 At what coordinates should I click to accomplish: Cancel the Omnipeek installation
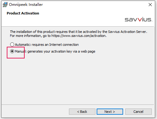[139, 112]
